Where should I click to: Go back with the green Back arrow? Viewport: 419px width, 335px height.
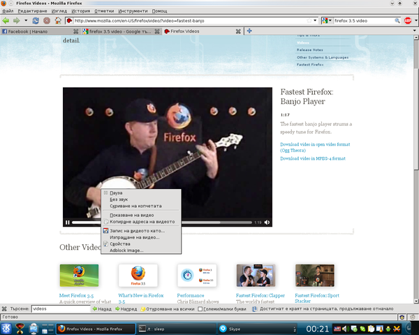(x=6, y=20)
